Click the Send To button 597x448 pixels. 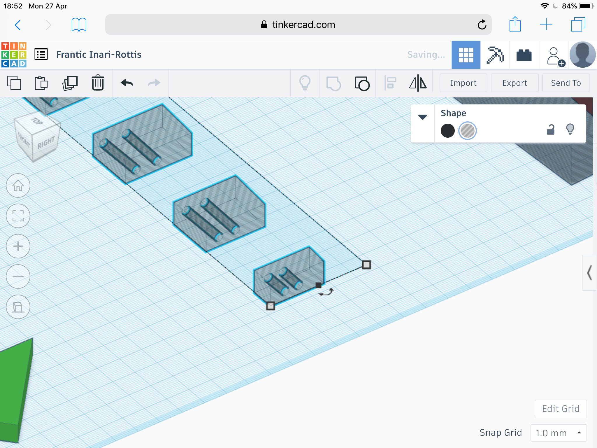566,83
